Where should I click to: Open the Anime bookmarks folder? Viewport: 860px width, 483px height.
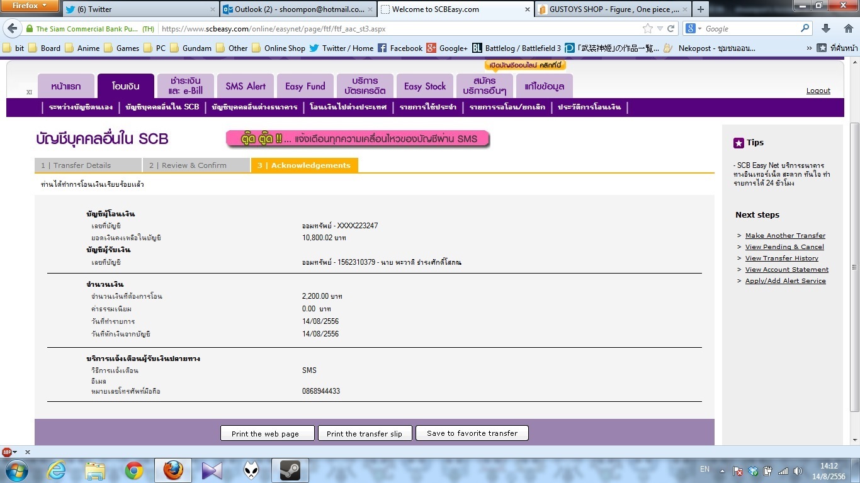(82, 48)
